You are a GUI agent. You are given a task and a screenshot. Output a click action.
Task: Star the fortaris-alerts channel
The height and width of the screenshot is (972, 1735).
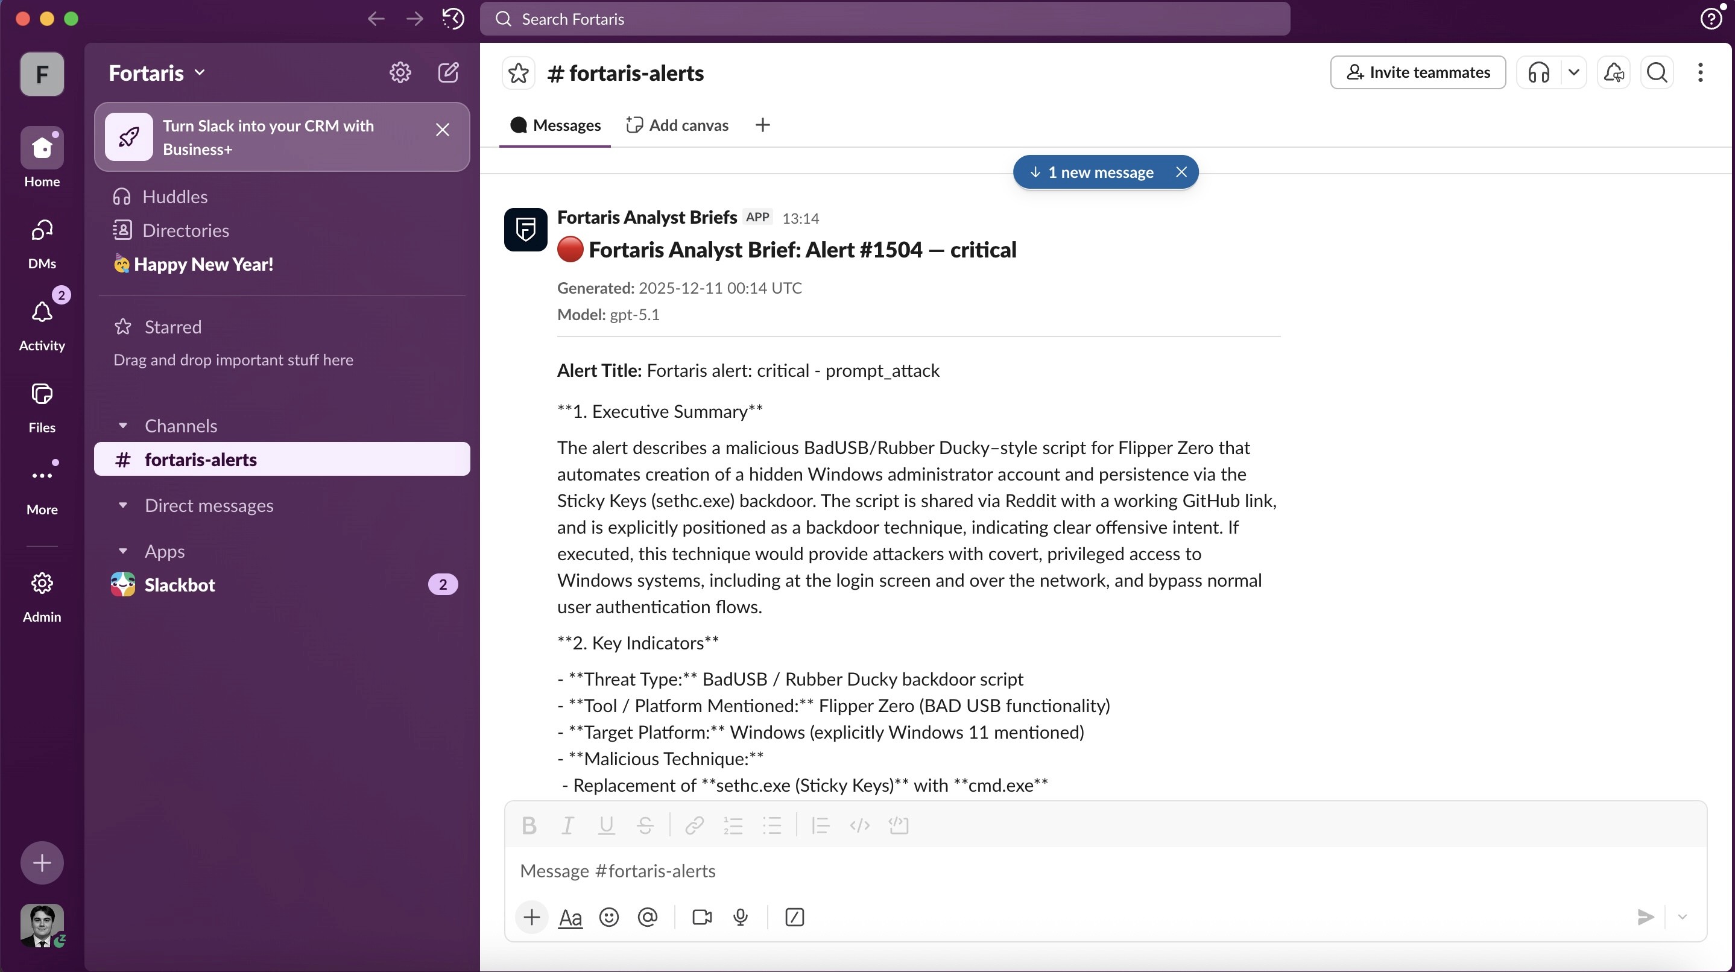518,73
